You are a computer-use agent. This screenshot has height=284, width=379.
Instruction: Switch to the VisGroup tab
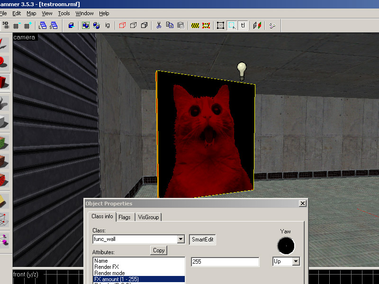click(148, 217)
